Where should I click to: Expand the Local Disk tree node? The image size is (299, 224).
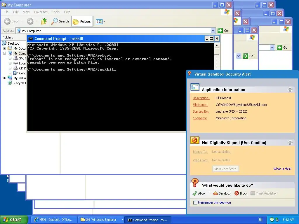pyautogui.click(x=10, y=63)
